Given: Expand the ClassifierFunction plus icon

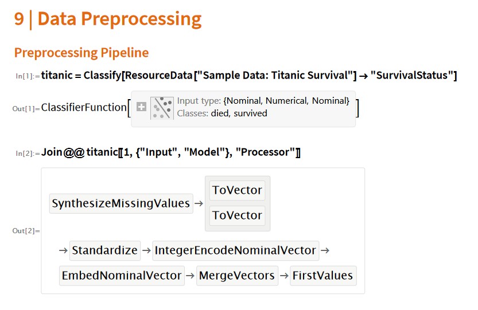Looking at the screenshot, I should [x=141, y=107].
